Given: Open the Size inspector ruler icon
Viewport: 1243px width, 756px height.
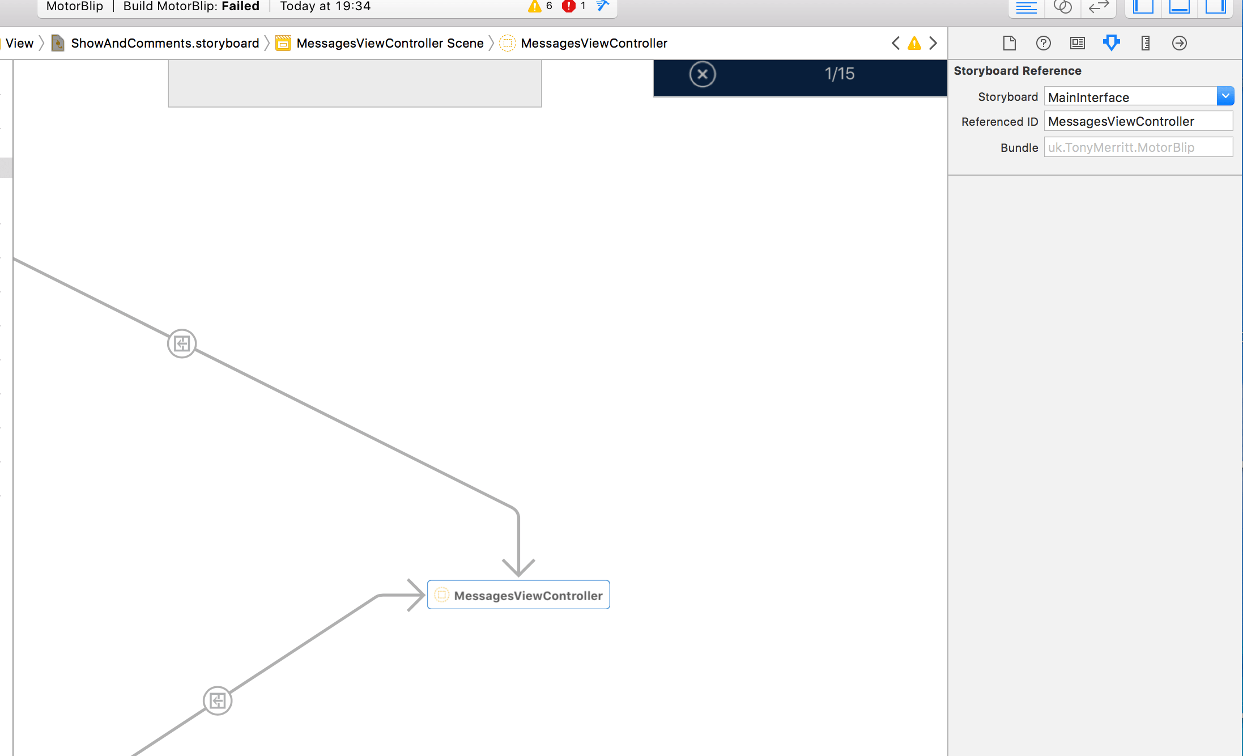Looking at the screenshot, I should pos(1145,43).
